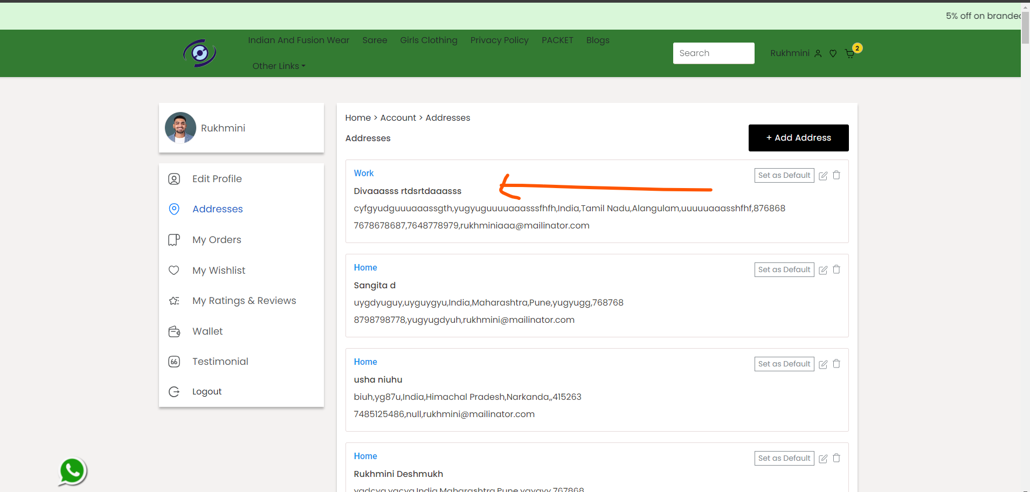This screenshot has width=1030, height=492.
Task: Click the name usha niuhu
Action: point(378,379)
